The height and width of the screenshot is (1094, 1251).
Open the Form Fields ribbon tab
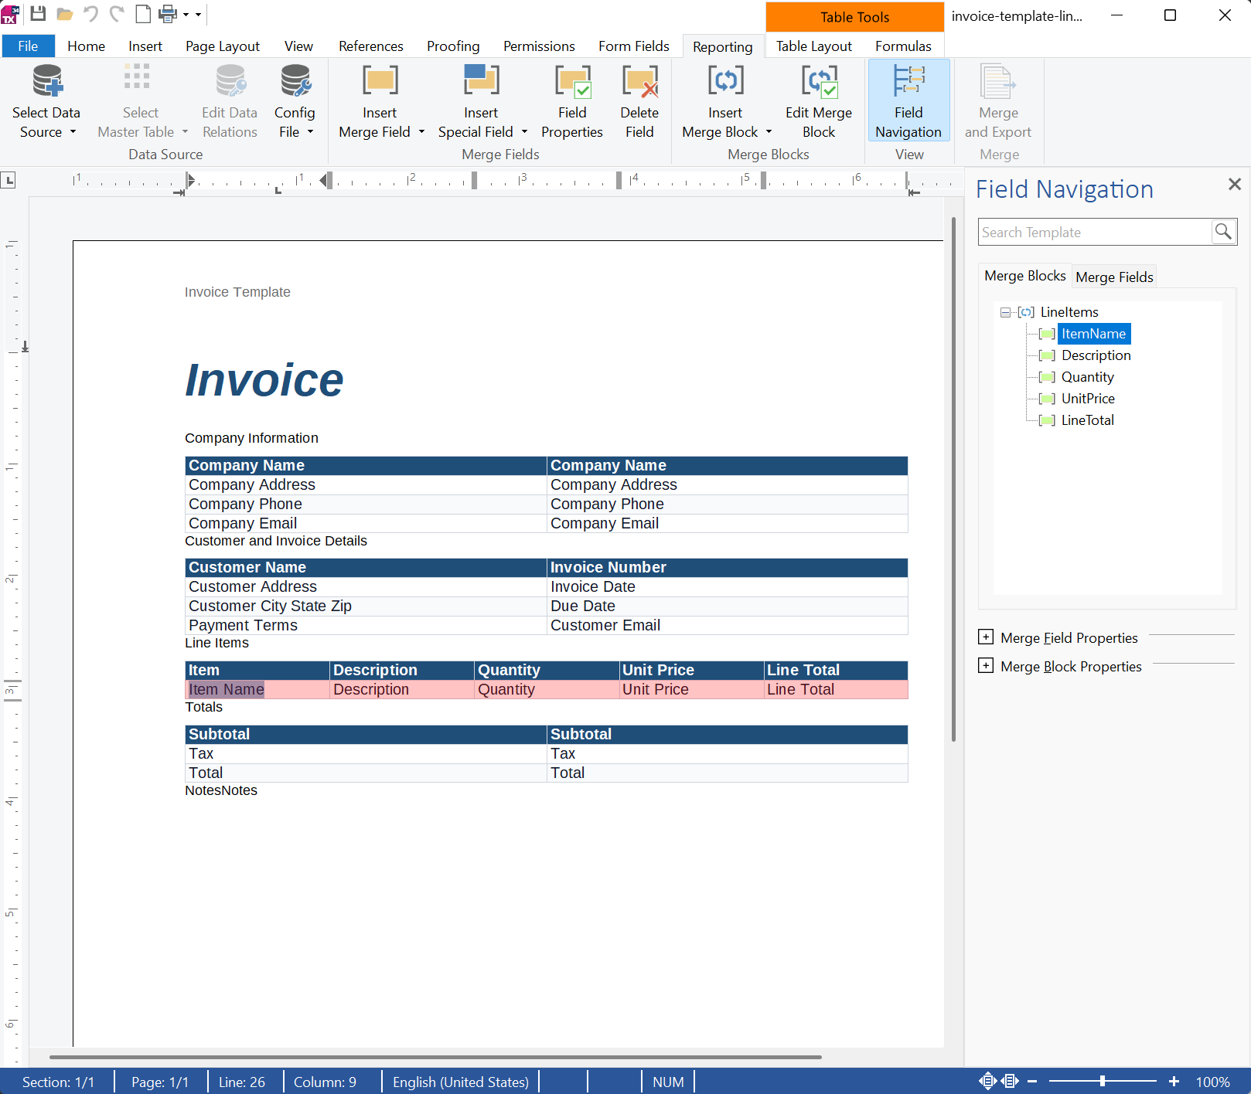pyautogui.click(x=634, y=46)
